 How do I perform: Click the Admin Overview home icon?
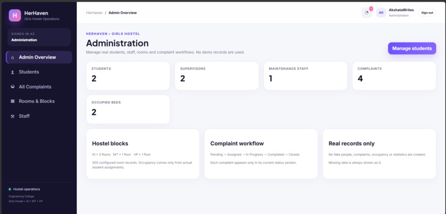point(13,58)
